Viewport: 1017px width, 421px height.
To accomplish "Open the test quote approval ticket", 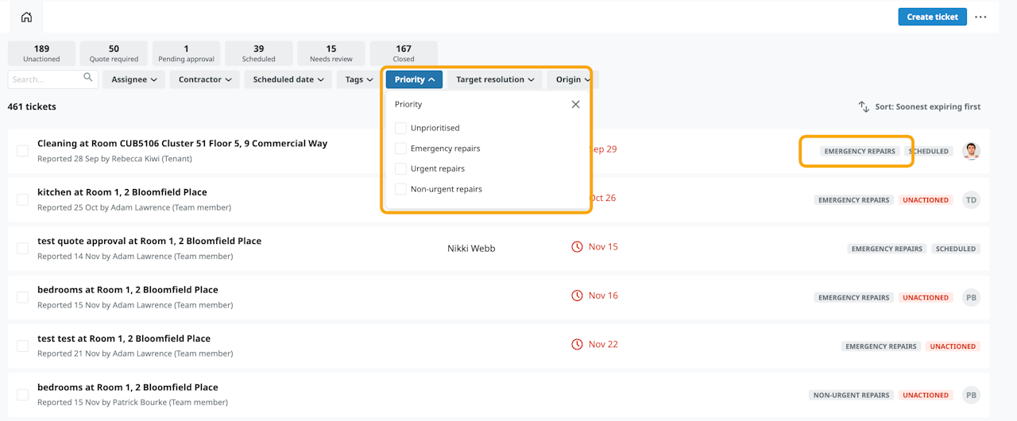I will pos(149,241).
